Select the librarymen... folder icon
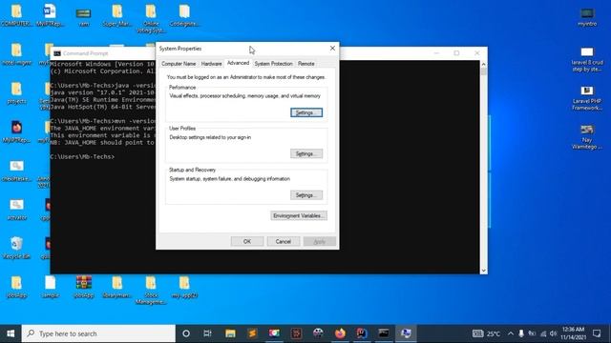This screenshot has width=611, height=343. click(117, 287)
